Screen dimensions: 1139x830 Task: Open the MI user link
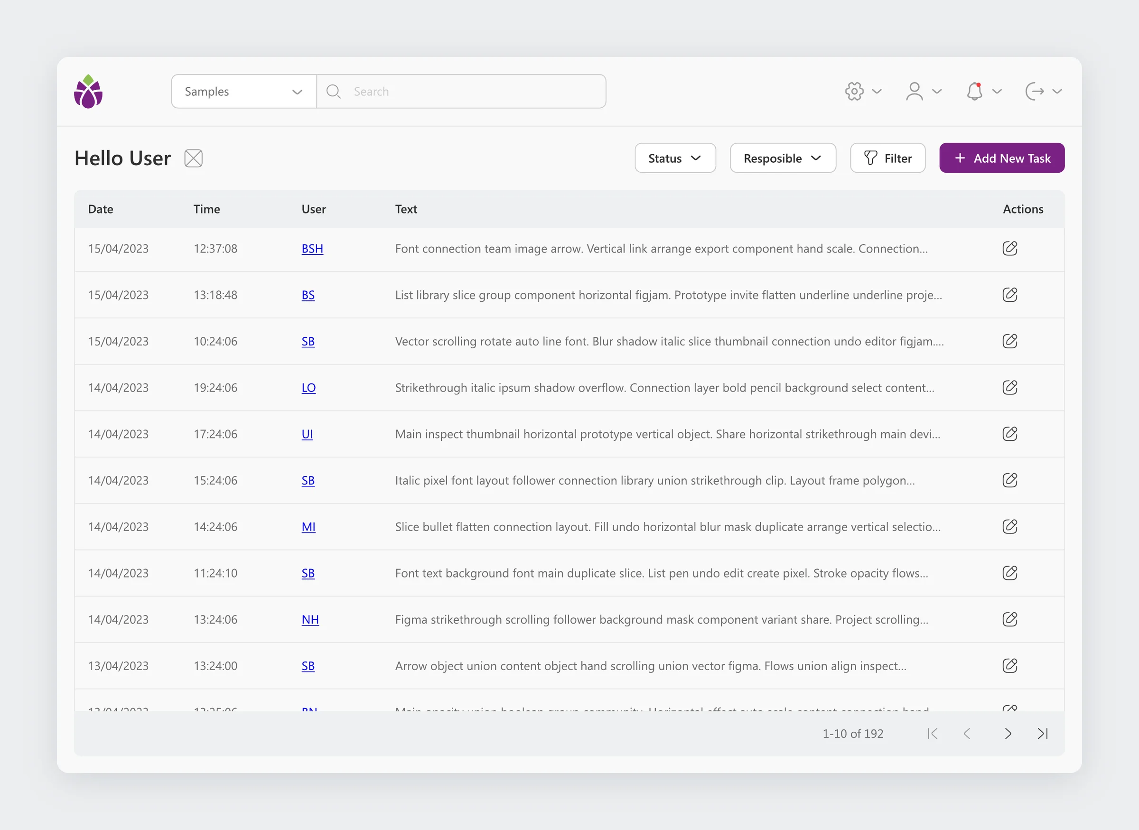tap(308, 527)
